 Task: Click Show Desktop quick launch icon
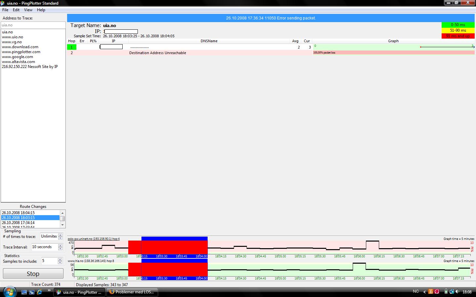24,292
